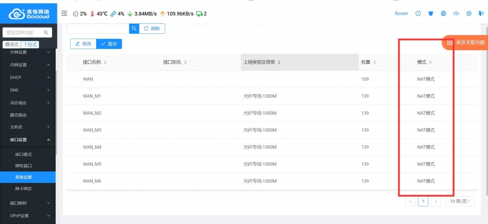Expand the 端口映射 menu
The width and height of the screenshot is (488, 224).
28,203
